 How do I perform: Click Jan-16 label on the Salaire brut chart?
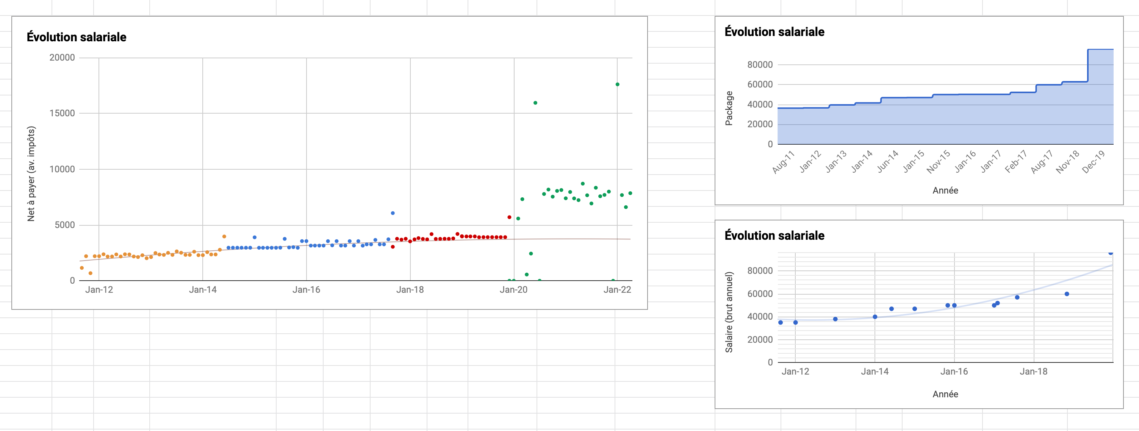954,372
